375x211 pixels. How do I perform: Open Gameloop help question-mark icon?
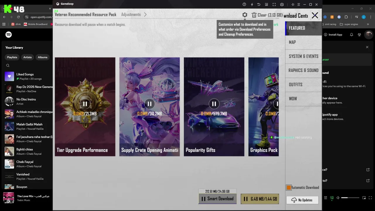pos(244,4)
